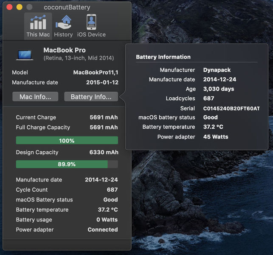Image resolution: width=273 pixels, height=255 pixels.
Task: Click the Full Charge Capacity value
Action: (x=104, y=127)
